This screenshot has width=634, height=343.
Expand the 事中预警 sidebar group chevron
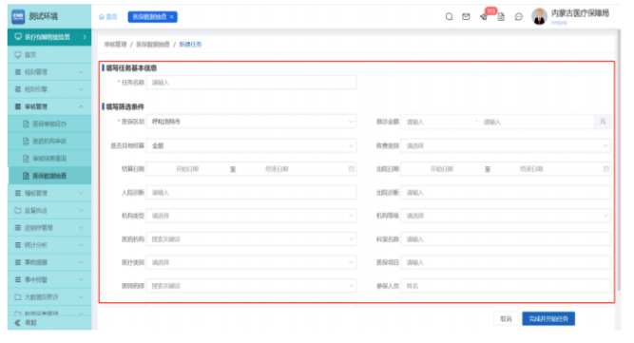click(x=81, y=280)
